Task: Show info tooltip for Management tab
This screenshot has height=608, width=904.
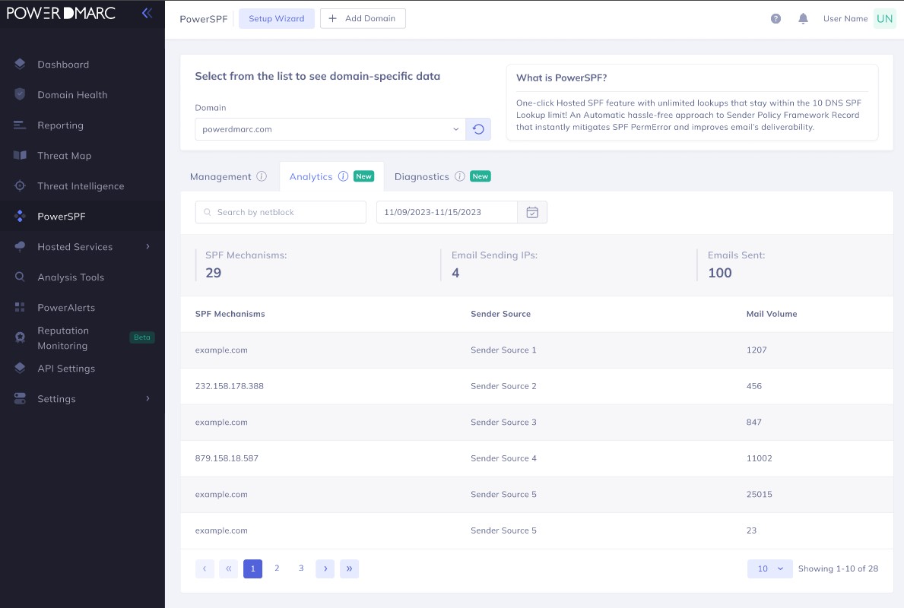Action: [x=262, y=176]
